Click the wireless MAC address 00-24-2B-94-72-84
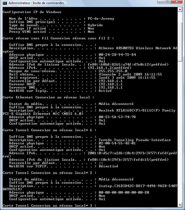 tap(117, 55)
